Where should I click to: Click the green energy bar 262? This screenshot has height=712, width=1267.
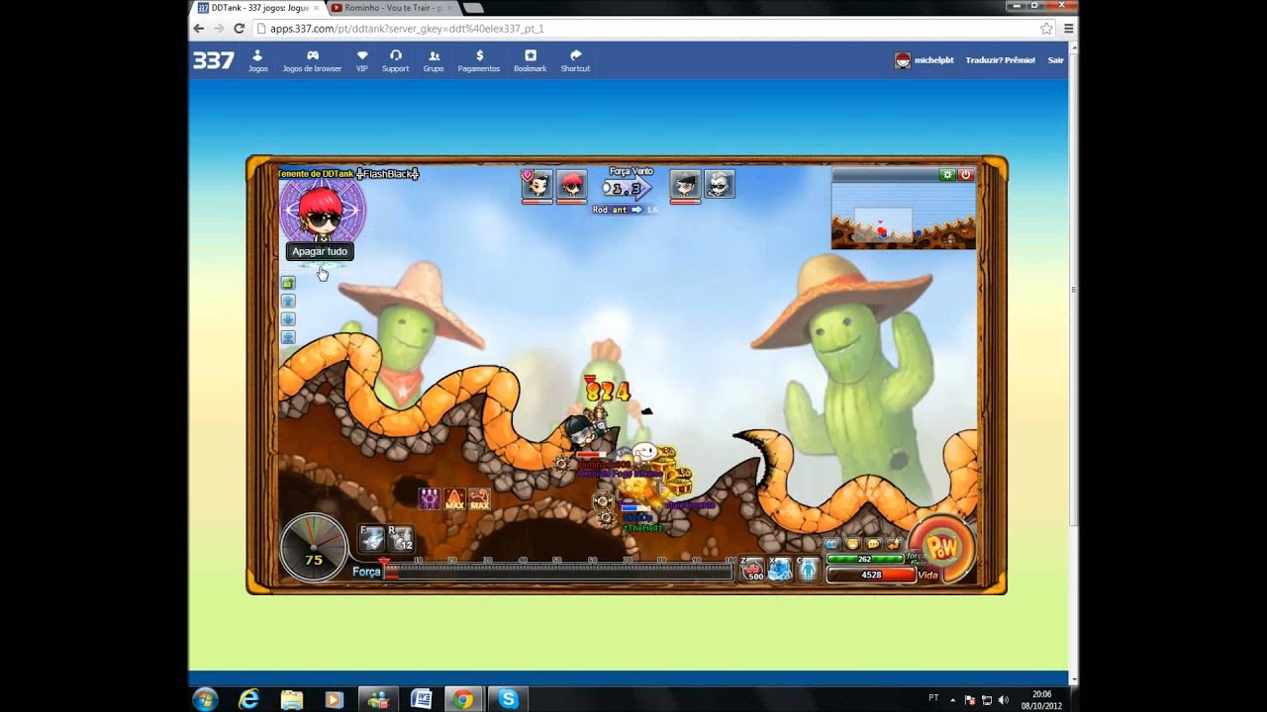pyautogui.click(x=866, y=559)
